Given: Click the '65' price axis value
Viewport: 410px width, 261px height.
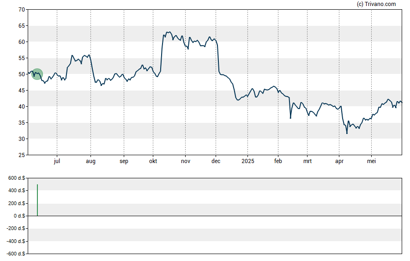Looking at the screenshot, I should [22, 26].
